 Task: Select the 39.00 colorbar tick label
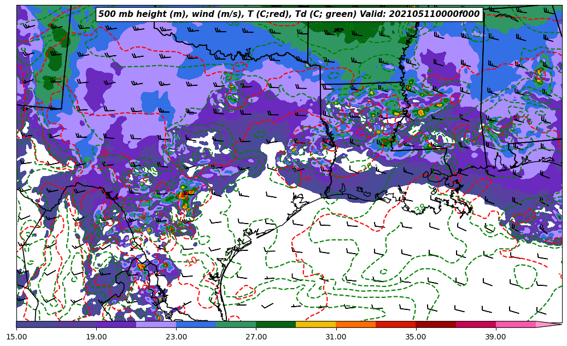pos(496,337)
